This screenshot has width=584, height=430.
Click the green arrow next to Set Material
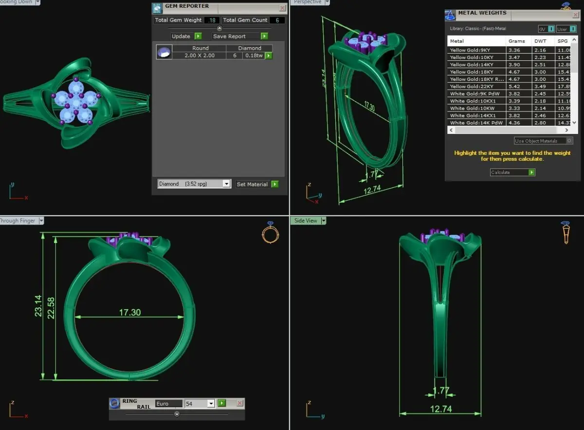coord(275,184)
